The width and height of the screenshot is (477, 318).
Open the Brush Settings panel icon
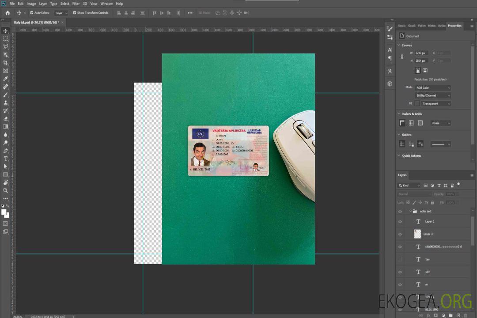coord(390,29)
